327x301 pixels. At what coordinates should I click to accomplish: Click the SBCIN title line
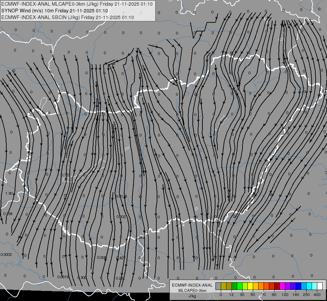point(67,17)
